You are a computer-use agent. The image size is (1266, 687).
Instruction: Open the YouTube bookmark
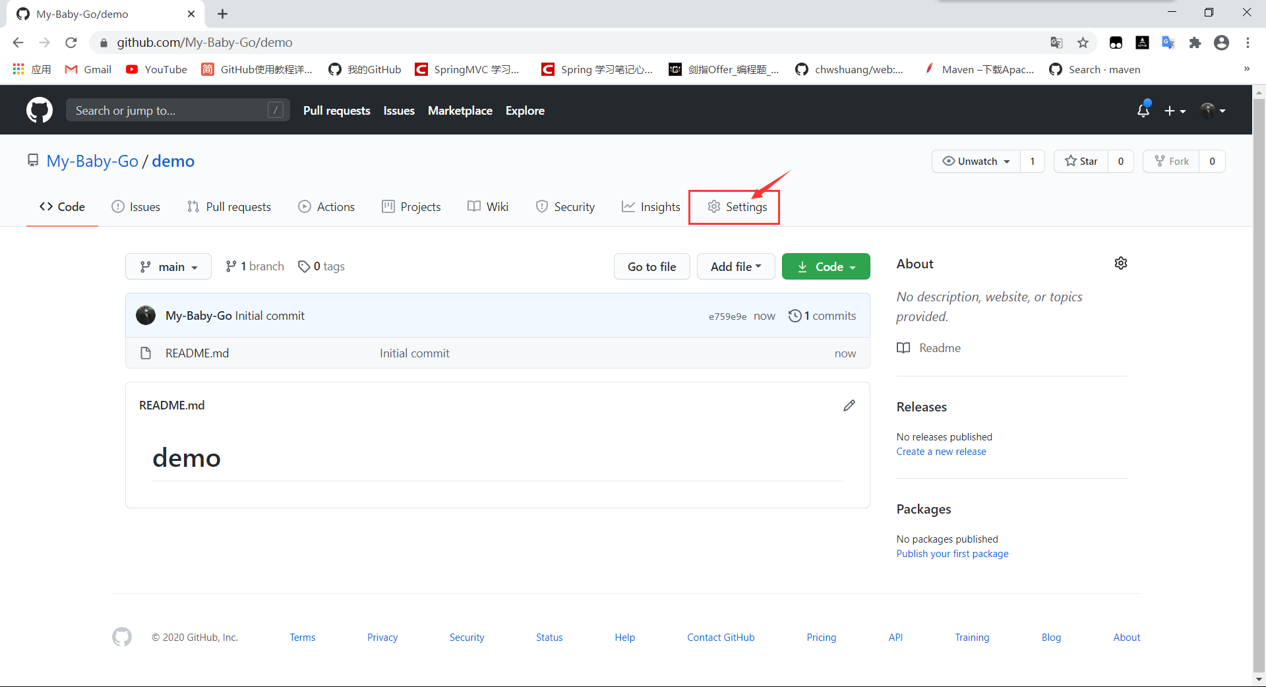tap(157, 69)
